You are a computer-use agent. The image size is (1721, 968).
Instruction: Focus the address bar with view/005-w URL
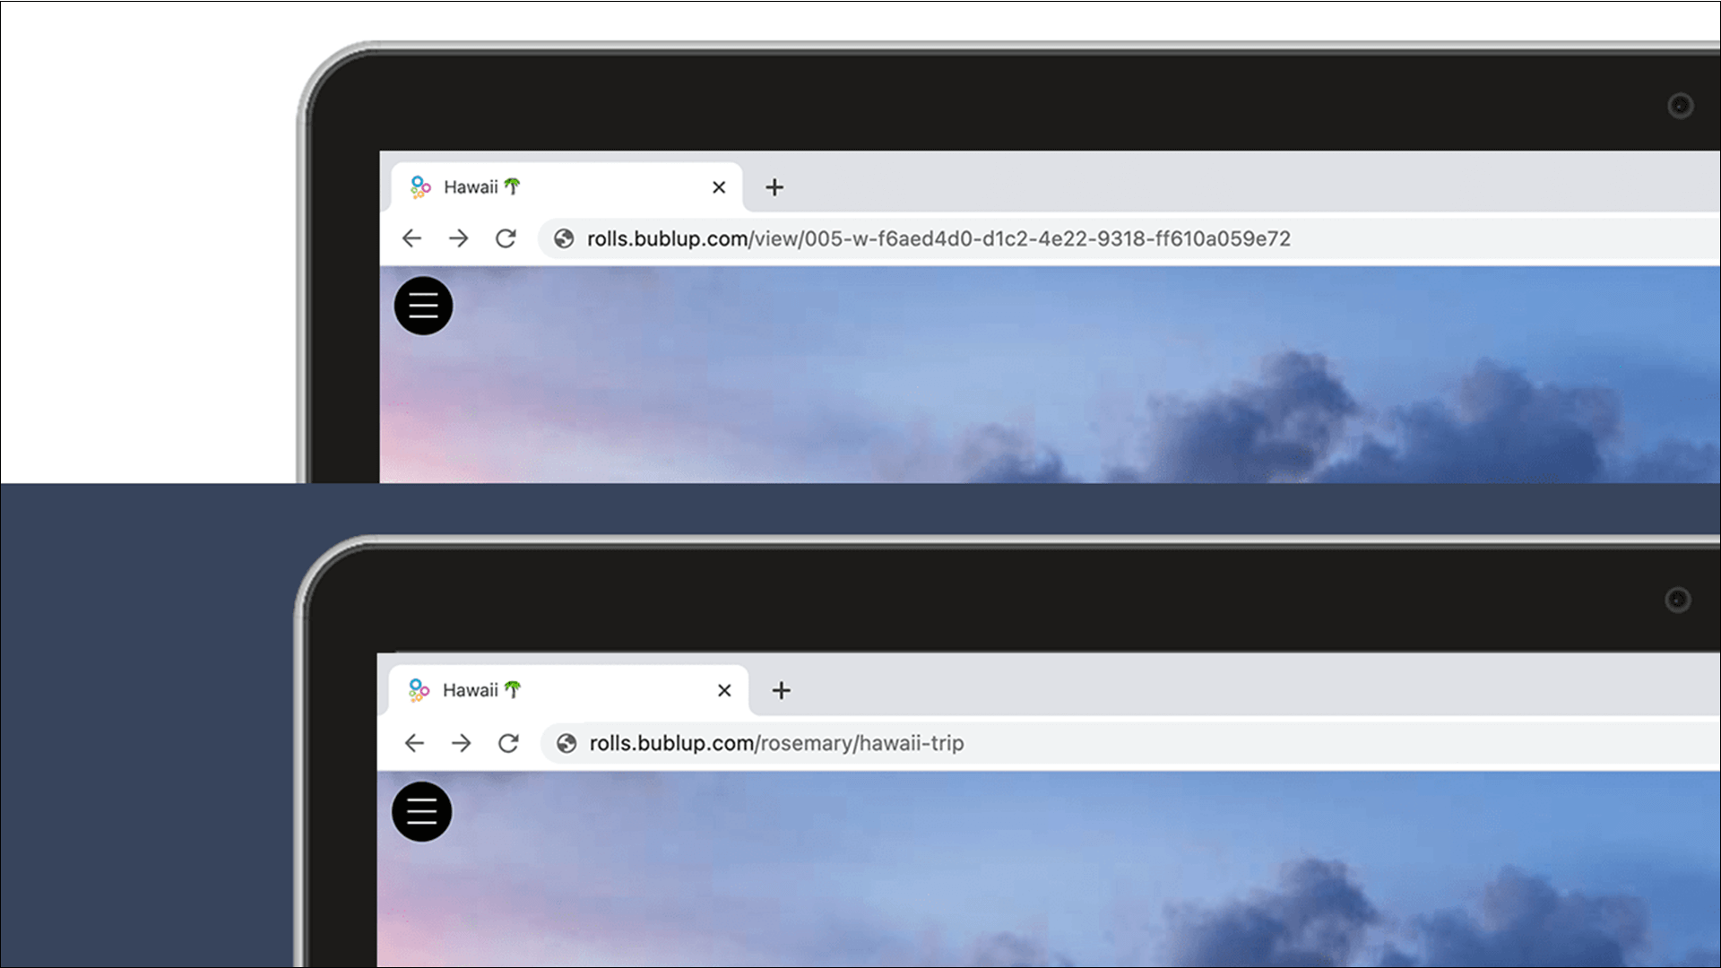(1129, 238)
